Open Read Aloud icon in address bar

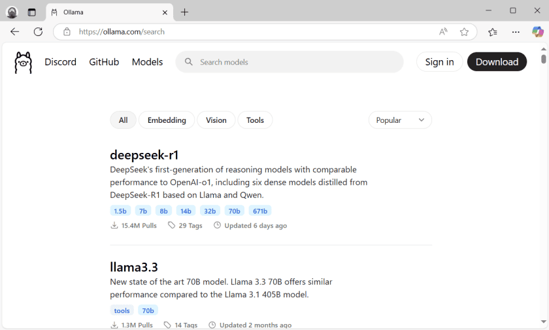(443, 31)
